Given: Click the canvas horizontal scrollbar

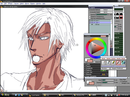Looking at the screenshot, I should pos(60,91).
